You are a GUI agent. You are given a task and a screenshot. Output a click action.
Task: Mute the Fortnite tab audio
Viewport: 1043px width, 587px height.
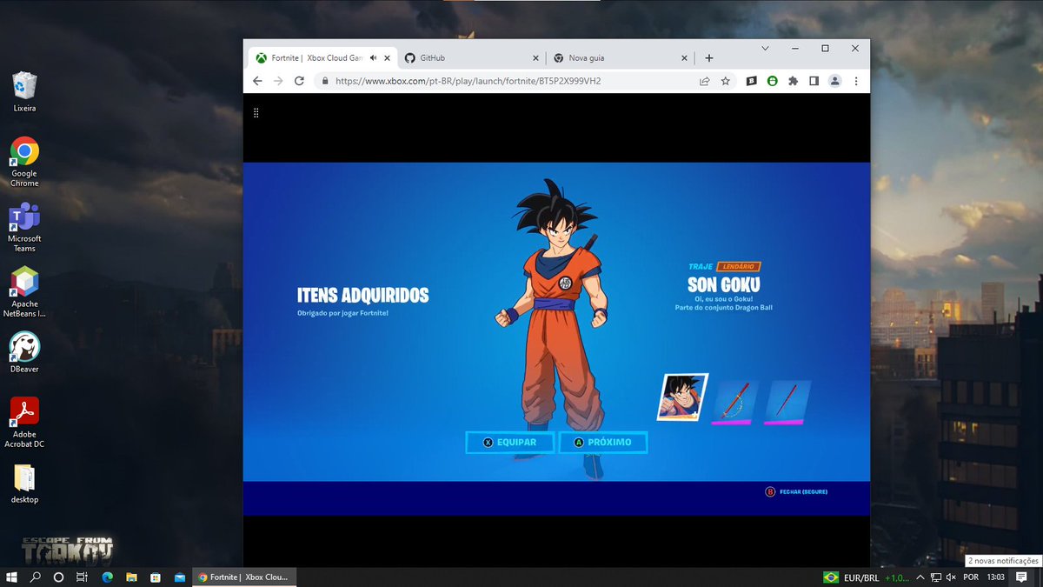pyautogui.click(x=373, y=58)
